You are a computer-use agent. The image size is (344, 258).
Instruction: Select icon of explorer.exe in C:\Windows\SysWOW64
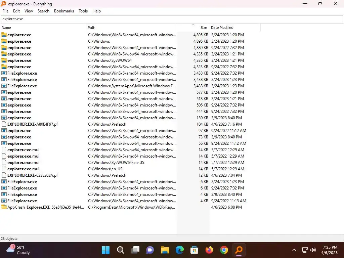click(x=4, y=60)
